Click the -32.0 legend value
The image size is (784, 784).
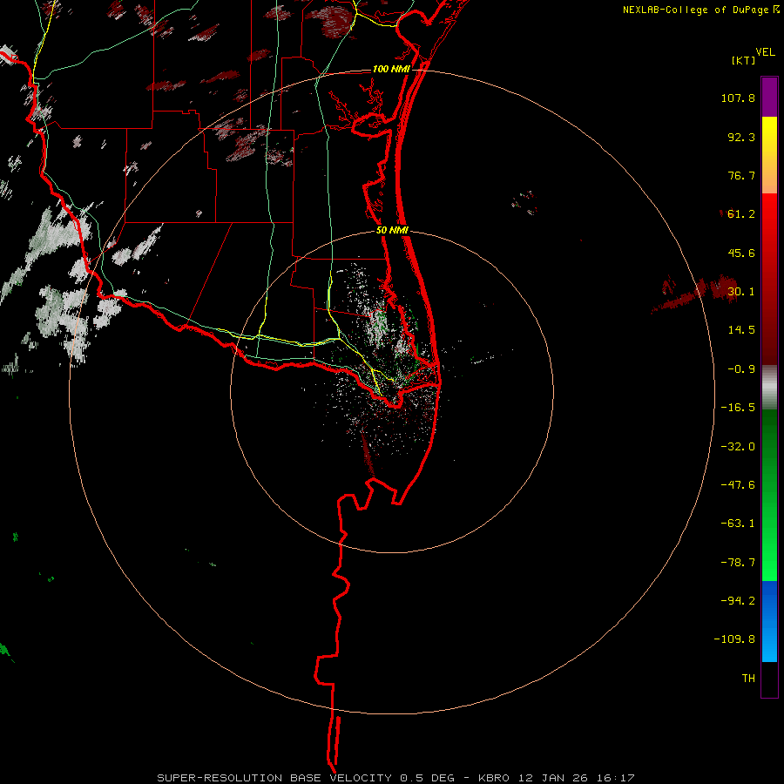click(x=738, y=447)
